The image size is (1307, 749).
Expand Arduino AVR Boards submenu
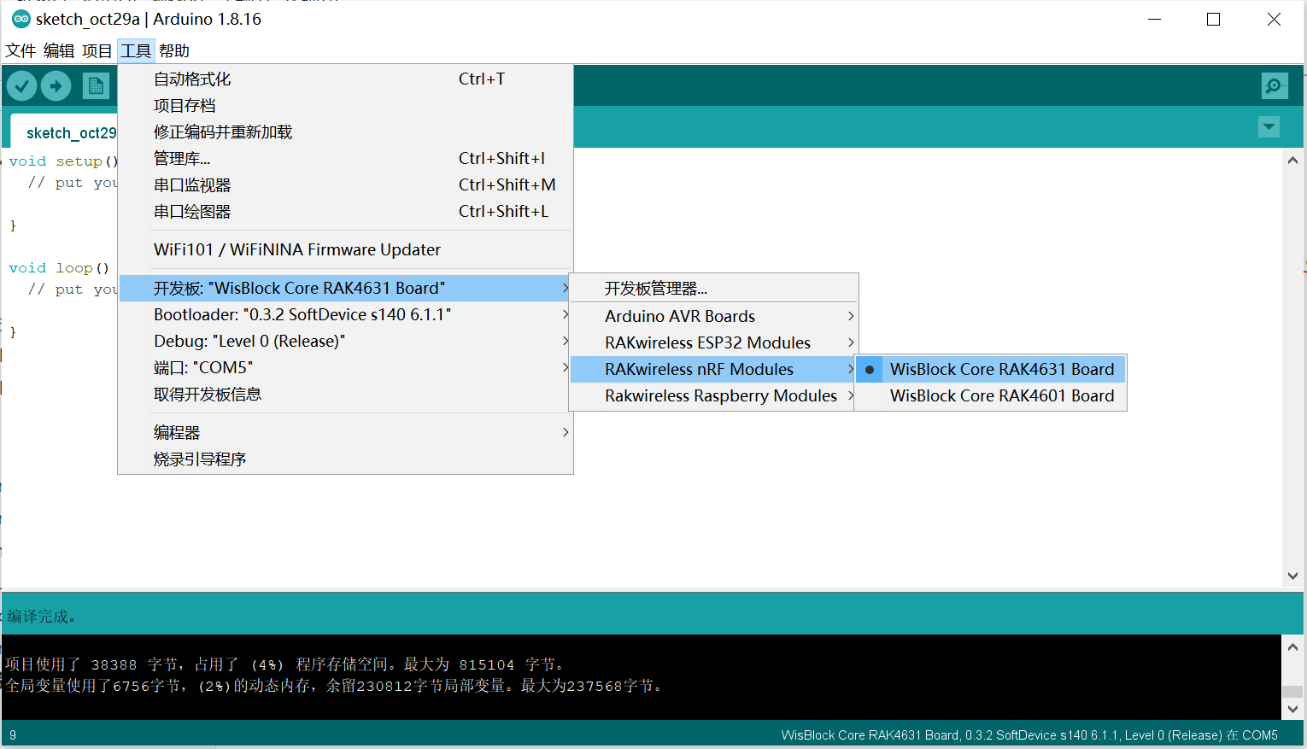pyautogui.click(x=713, y=316)
